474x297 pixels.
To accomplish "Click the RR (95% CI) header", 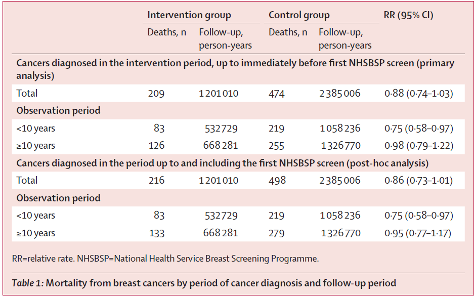I will click(409, 15).
